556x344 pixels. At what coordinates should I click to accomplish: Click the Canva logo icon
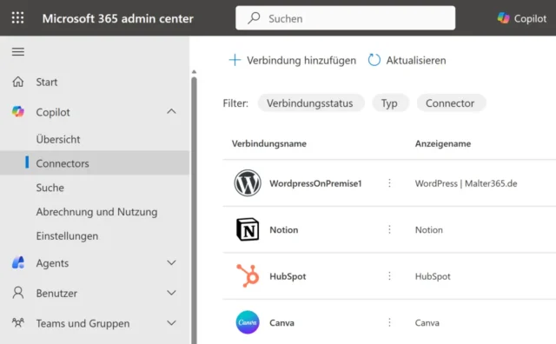click(x=248, y=322)
